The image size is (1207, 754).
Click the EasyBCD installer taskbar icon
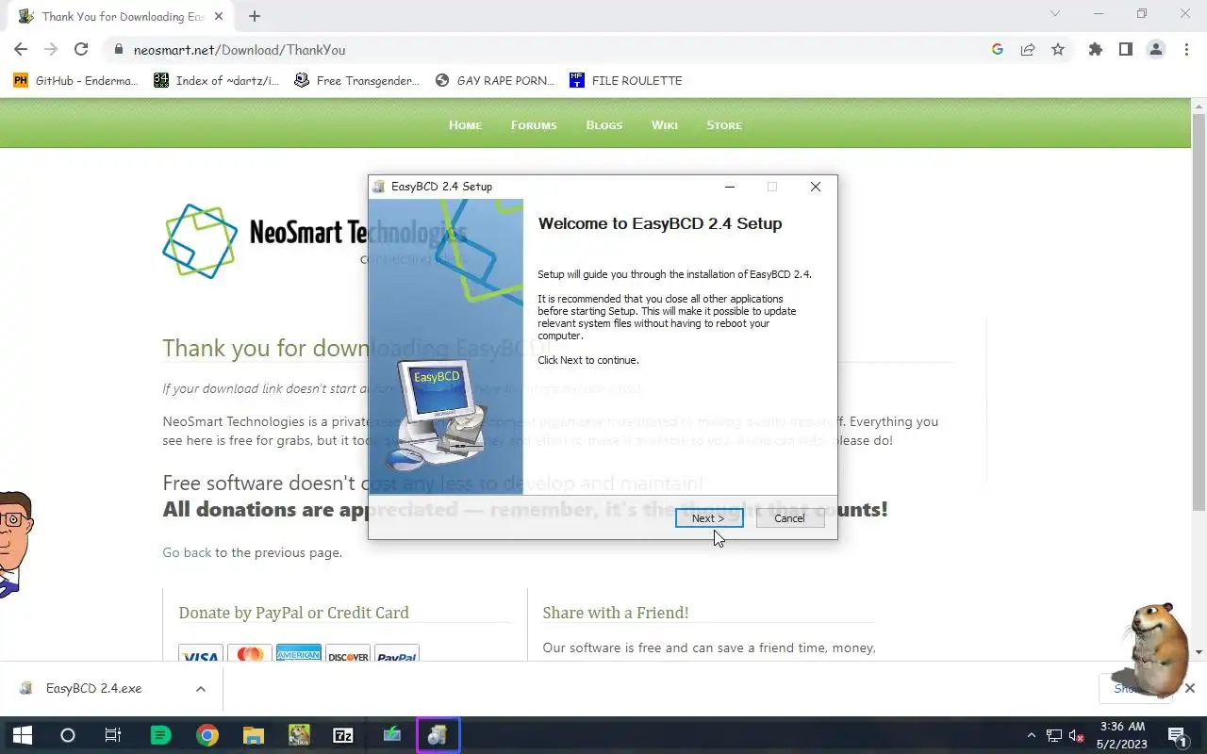[x=438, y=735]
